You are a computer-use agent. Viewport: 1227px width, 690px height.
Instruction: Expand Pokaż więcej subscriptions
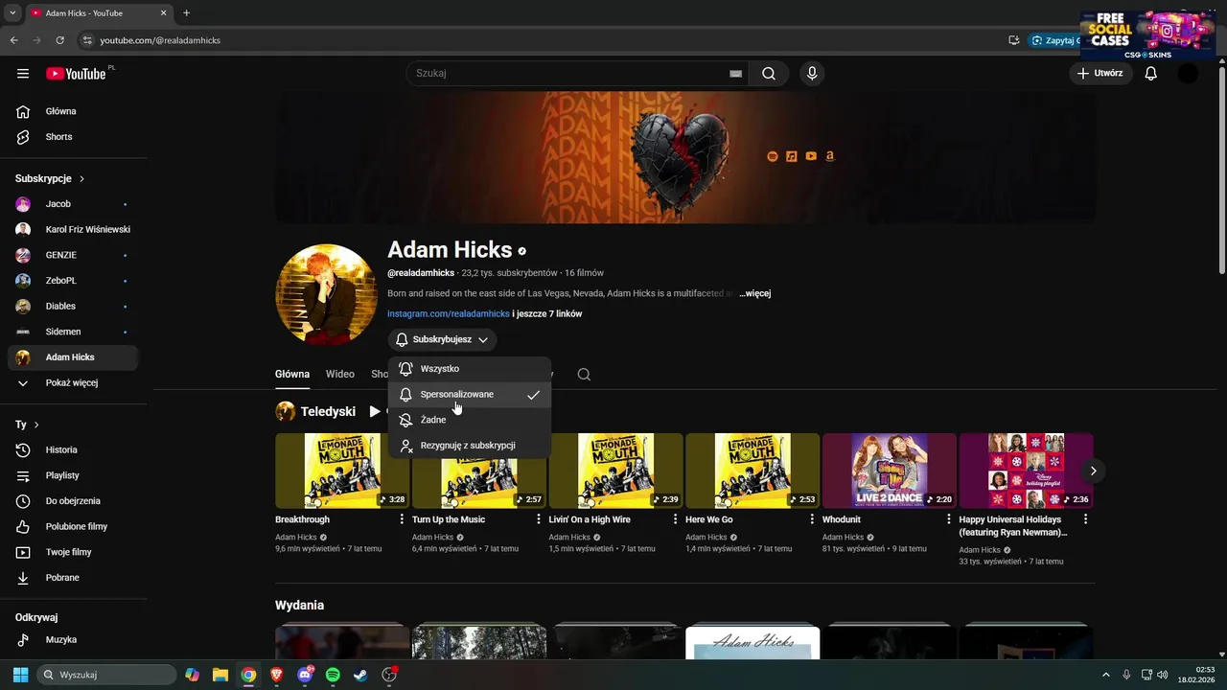pos(73,382)
